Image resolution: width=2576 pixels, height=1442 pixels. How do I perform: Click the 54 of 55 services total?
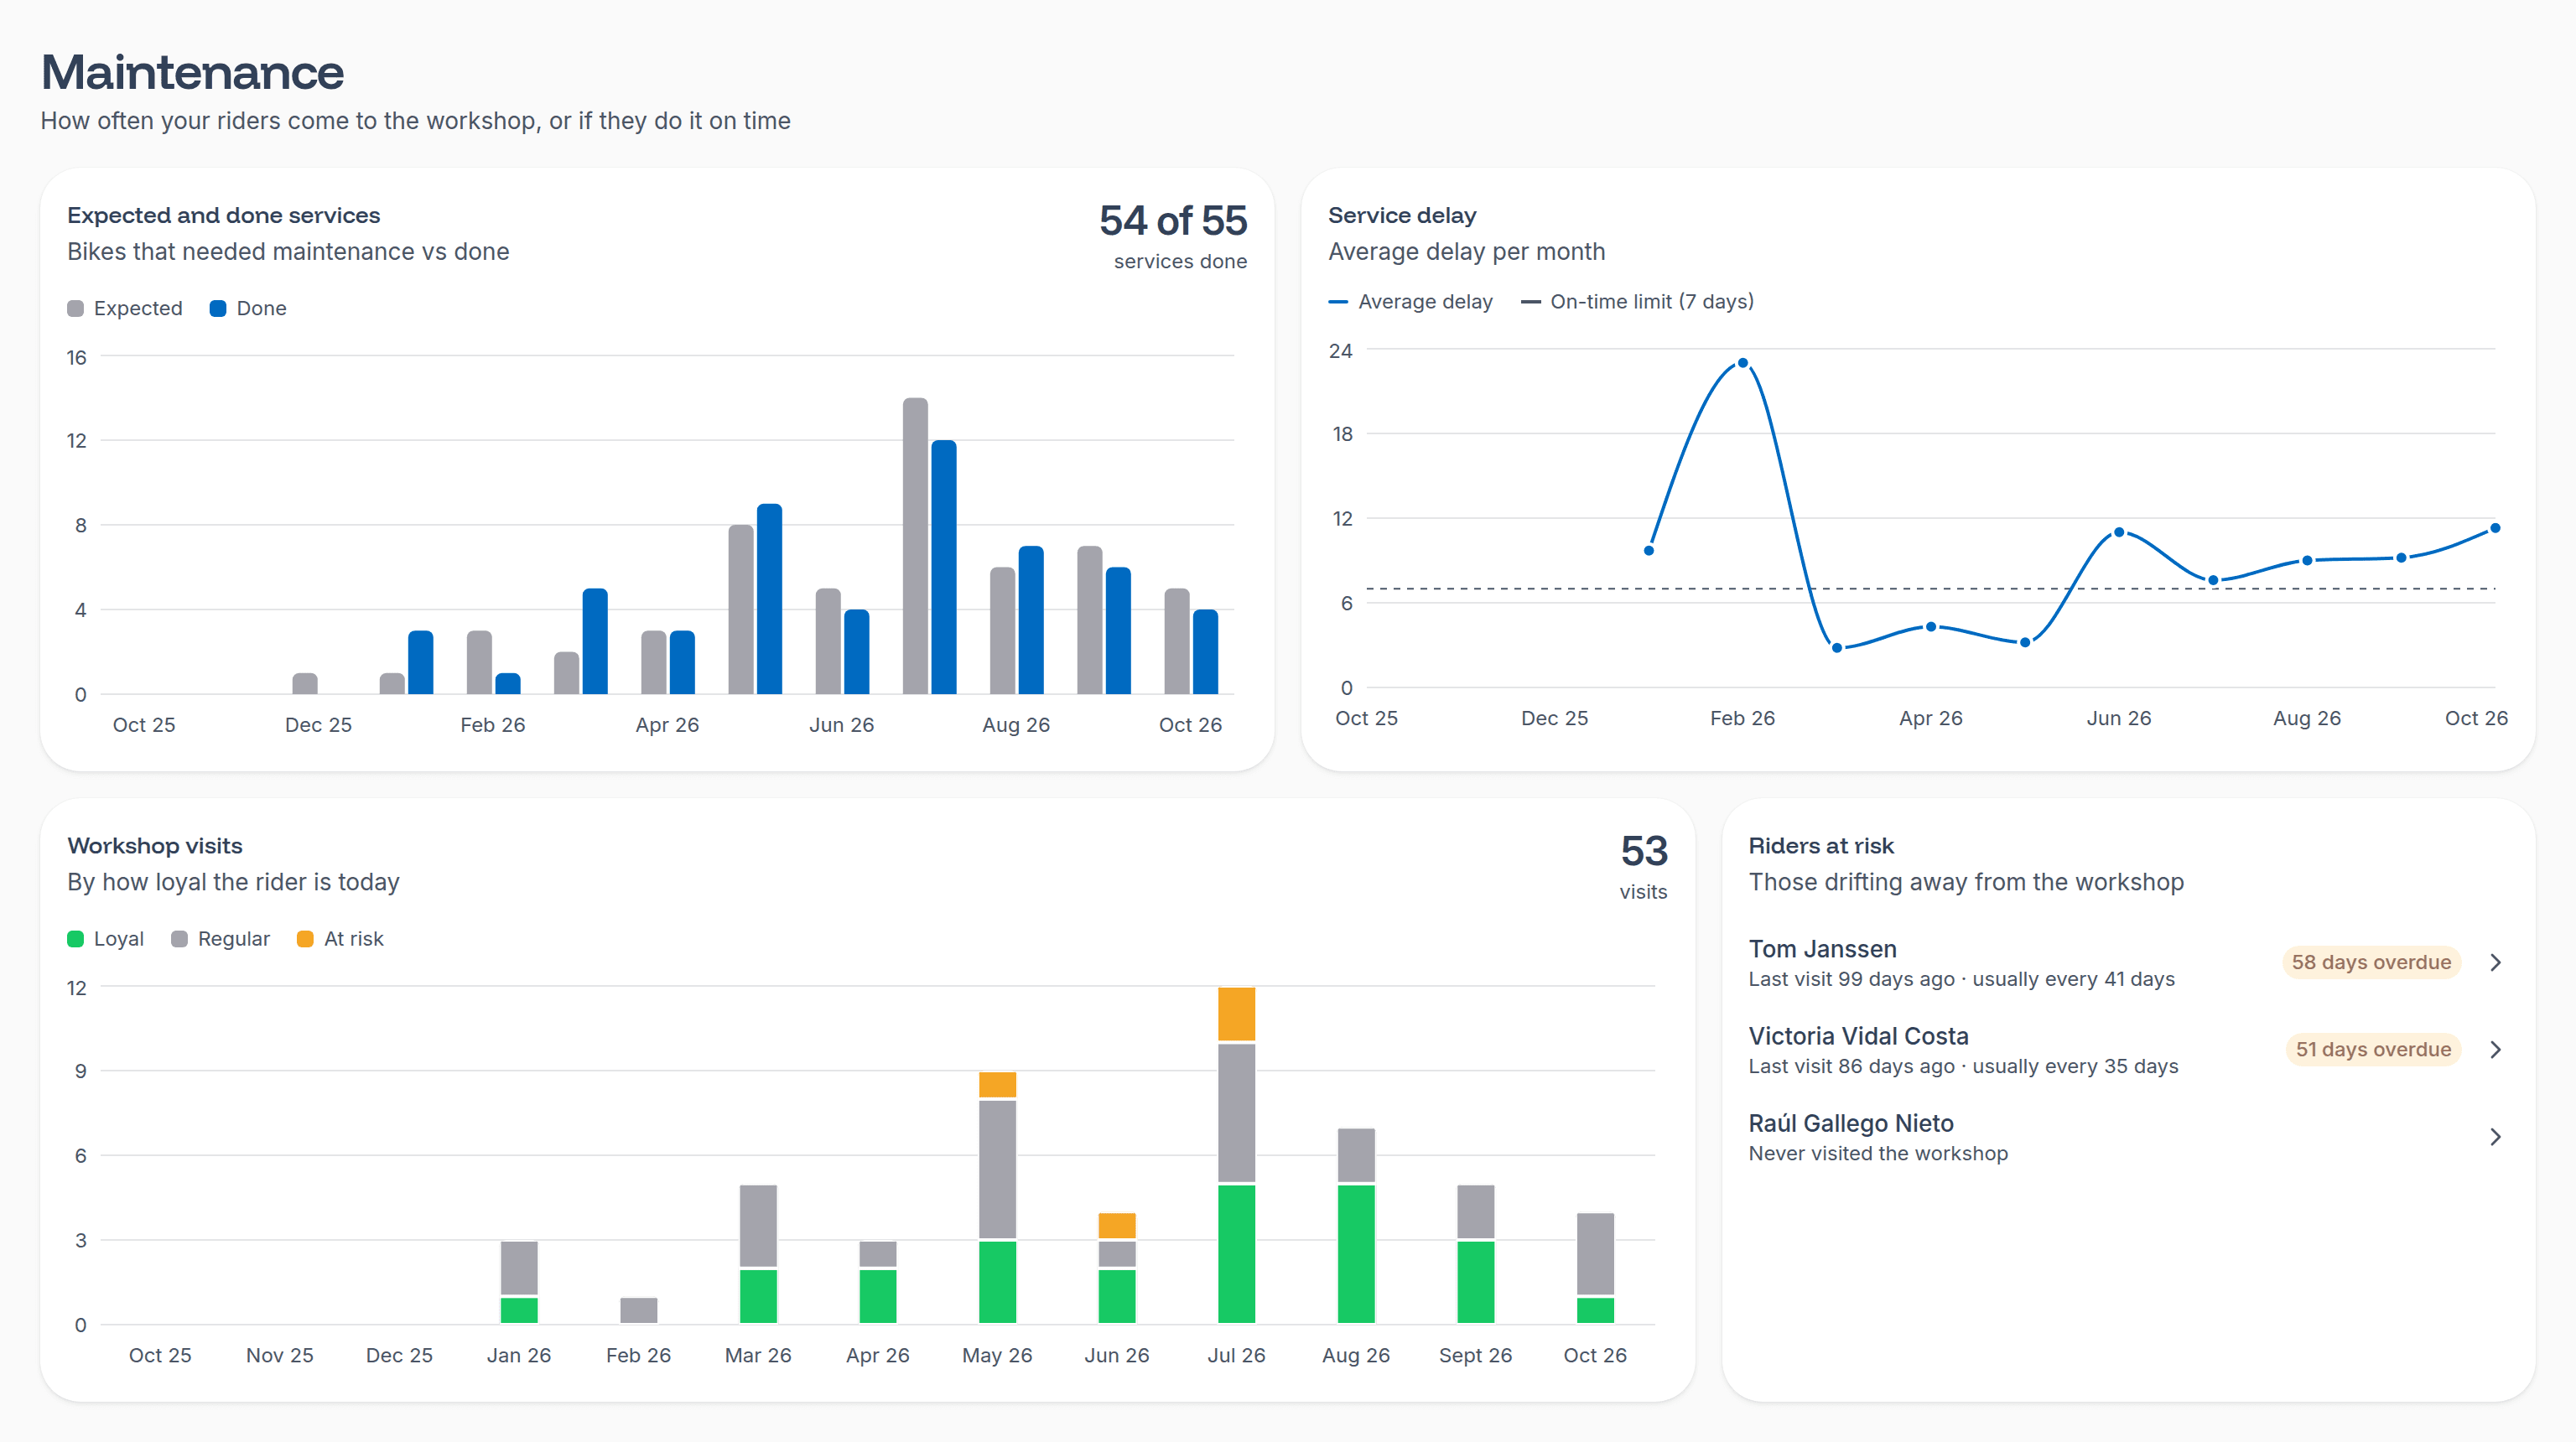point(1172,221)
